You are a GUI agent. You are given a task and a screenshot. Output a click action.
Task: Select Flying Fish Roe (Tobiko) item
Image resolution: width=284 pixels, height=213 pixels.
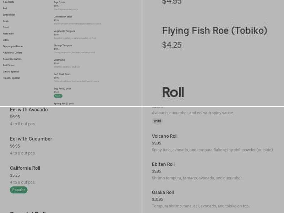tap(214, 31)
